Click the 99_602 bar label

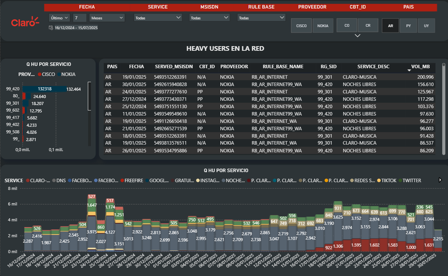[12, 110]
